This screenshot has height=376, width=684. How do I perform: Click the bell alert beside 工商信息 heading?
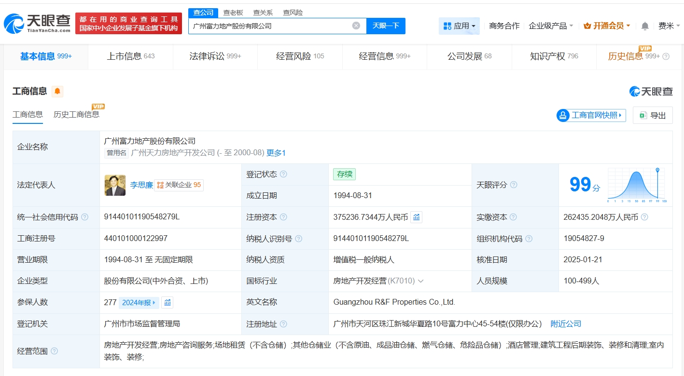pyautogui.click(x=57, y=91)
